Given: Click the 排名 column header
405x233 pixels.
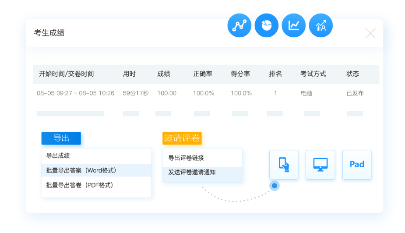Looking at the screenshot, I should [275, 74].
